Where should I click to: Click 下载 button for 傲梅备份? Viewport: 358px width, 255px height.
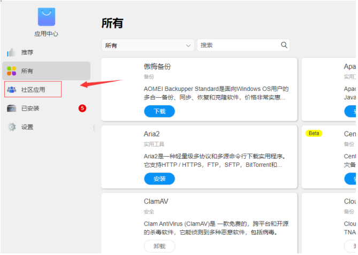coord(159,111)
